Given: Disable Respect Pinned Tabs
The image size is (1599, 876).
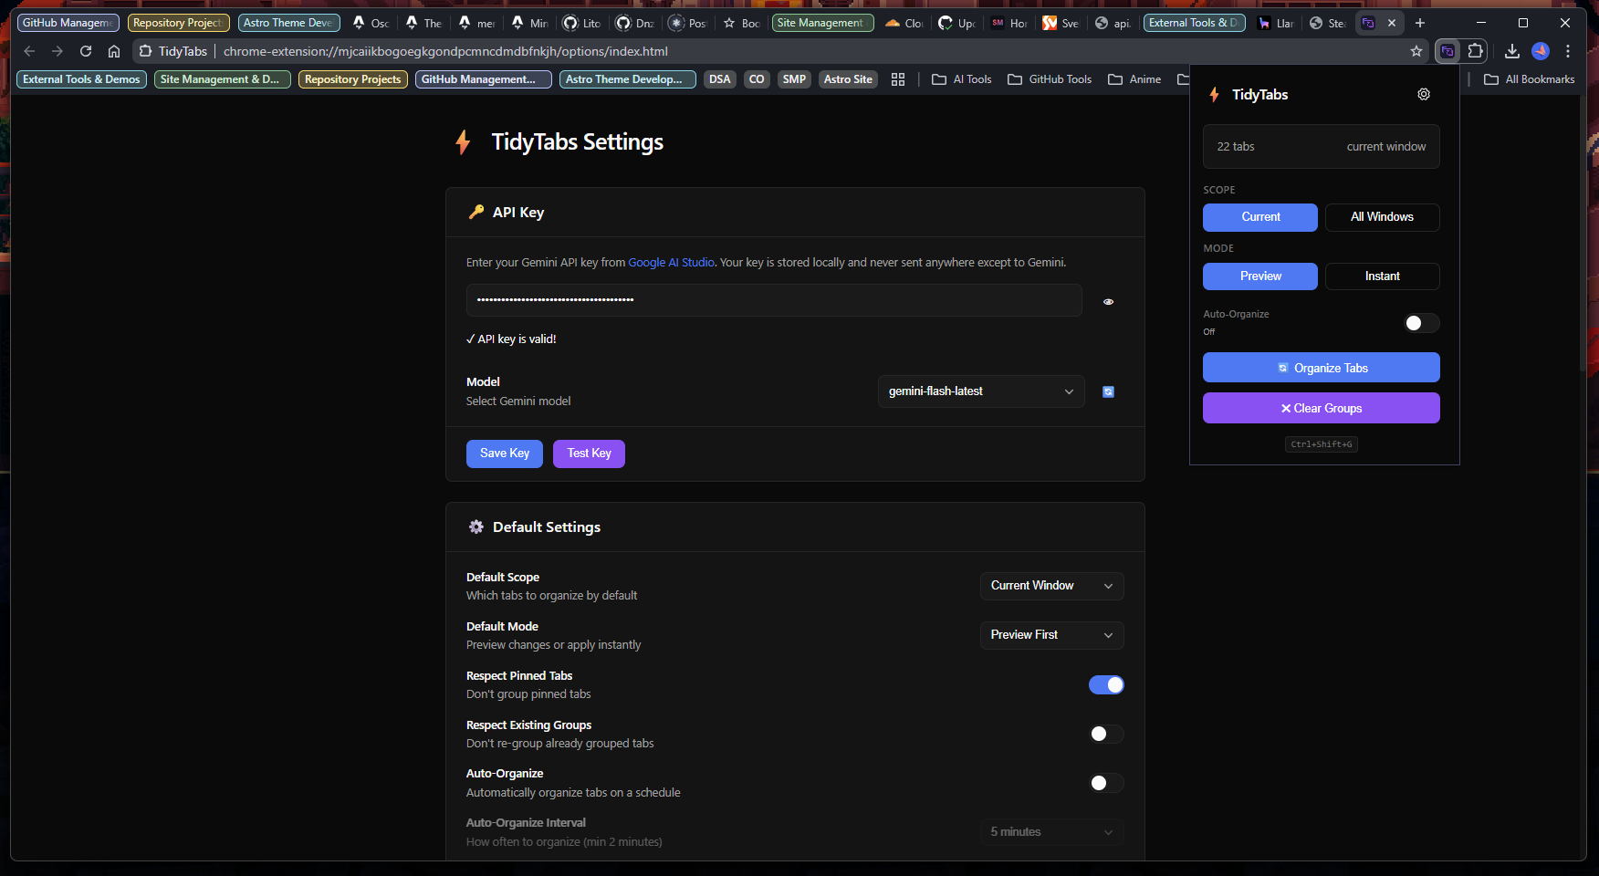Looking at the screenshot, I should click(x=1106, y=684).
